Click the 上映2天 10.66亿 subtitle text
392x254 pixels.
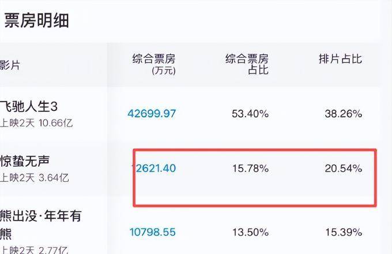coord(36,123)
